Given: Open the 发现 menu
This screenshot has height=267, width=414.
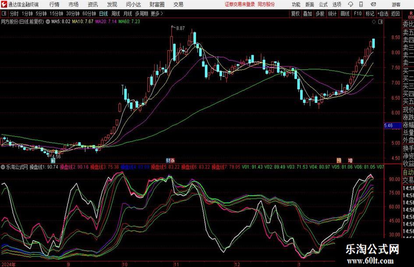Looking at the screenshot, I should [112, 4].
